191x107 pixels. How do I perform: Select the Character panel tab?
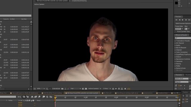179,75
